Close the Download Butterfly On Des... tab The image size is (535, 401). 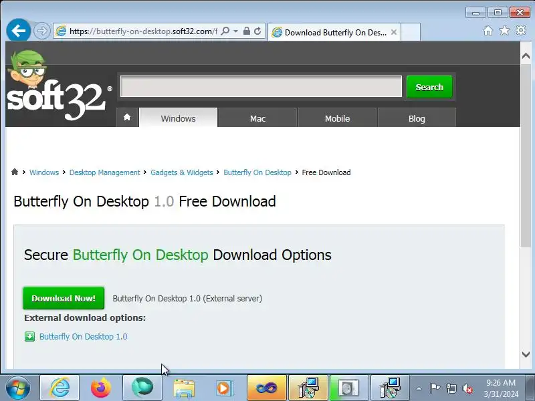(394, 32)
